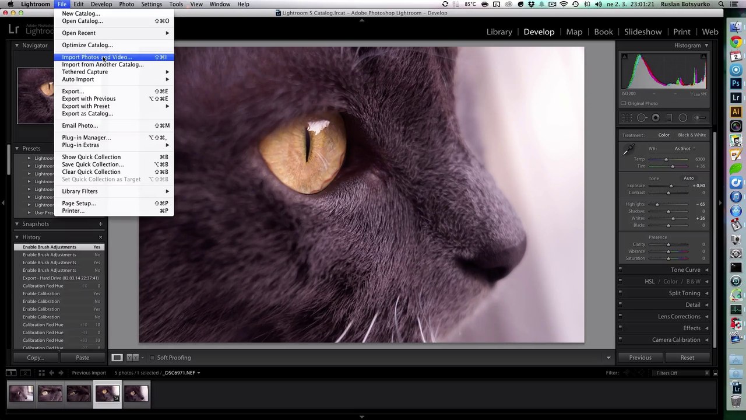Toggle the Tone Curve panel switch

pyautogui.click(x=620, y=269)
